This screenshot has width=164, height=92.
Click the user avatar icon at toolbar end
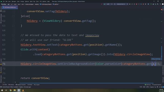tap(163, 4)
